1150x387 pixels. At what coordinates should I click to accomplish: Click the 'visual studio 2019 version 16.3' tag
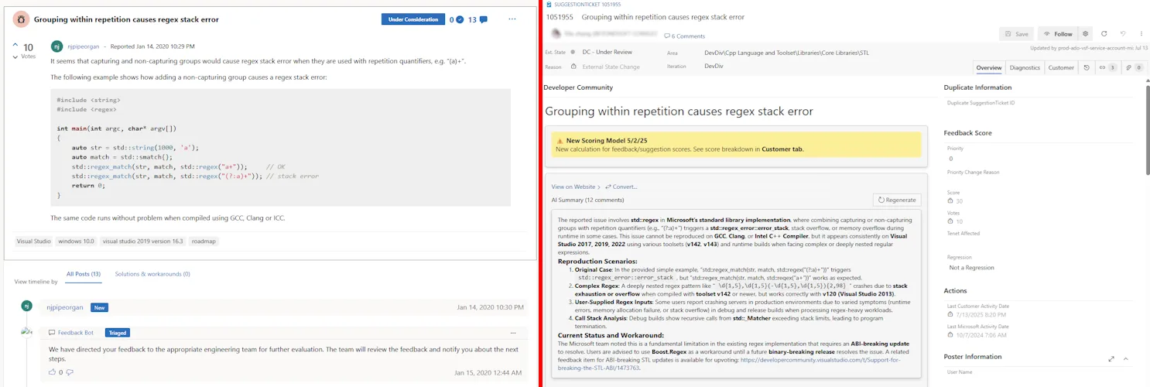pos(142,241)
